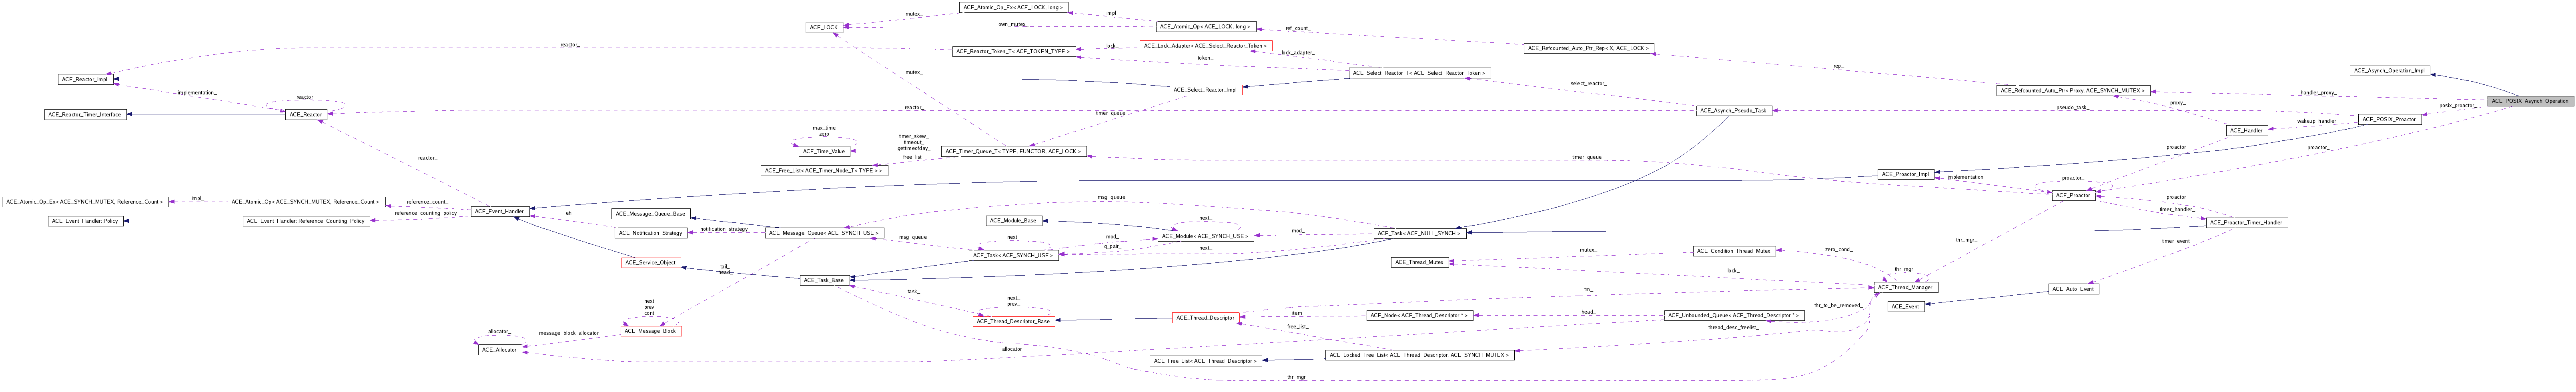The width and height of the screenshot is (2576, 392).
Task: Click the ACE_Asynch_Operation_Impl class node
Action: tap(2389, 71)
